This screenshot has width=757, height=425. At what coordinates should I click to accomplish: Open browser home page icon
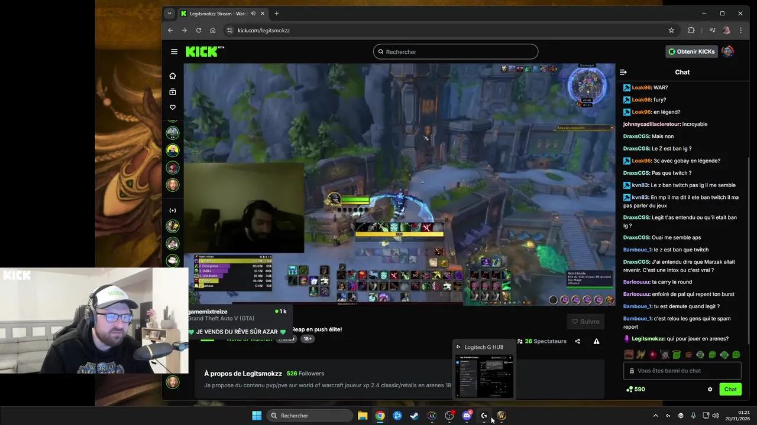click(213, 30)
